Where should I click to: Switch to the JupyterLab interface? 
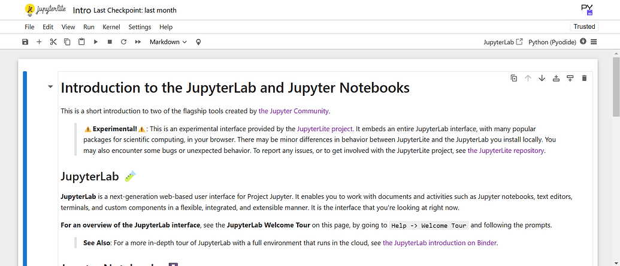503,42
